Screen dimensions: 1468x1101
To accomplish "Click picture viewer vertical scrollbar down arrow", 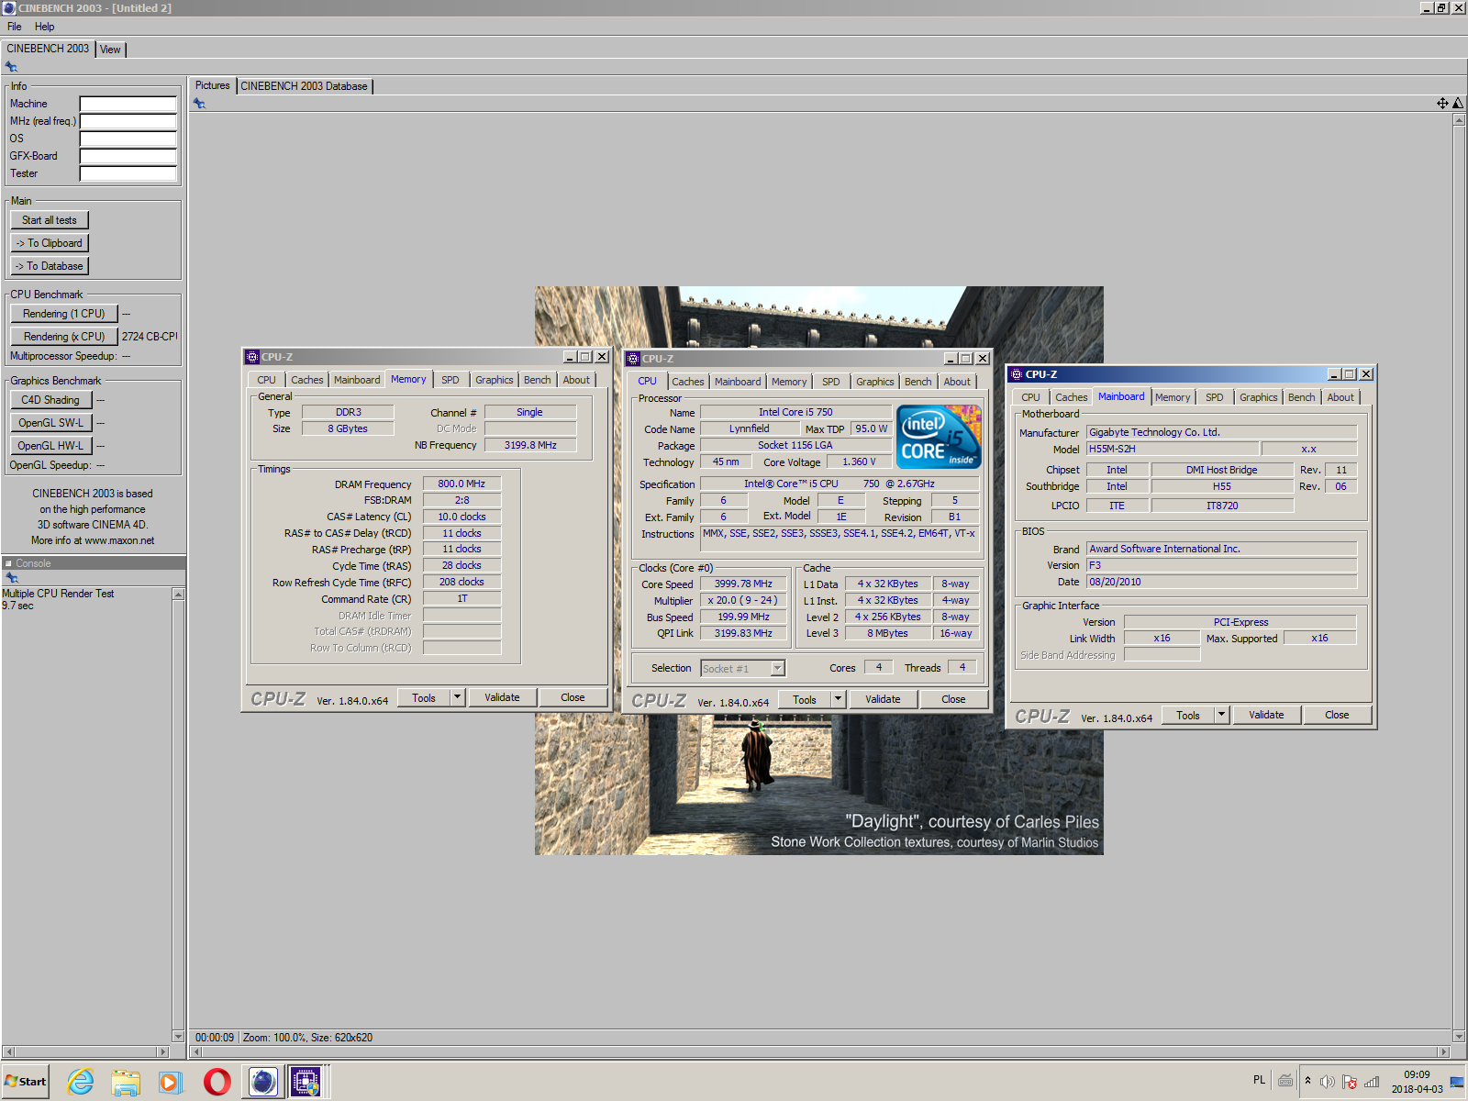I will [1459, 1037].
